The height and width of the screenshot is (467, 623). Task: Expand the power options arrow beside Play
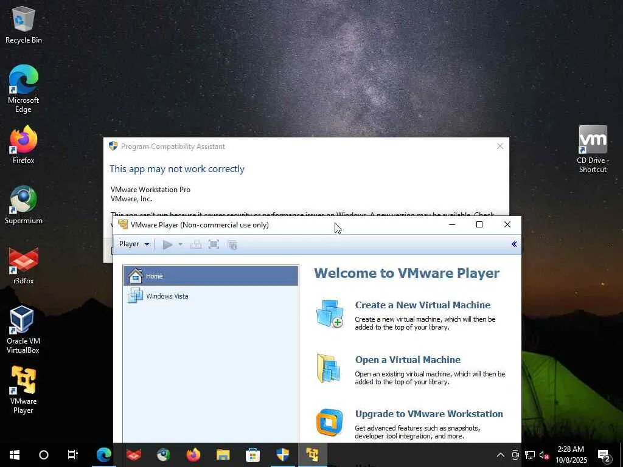click(180, 244)
